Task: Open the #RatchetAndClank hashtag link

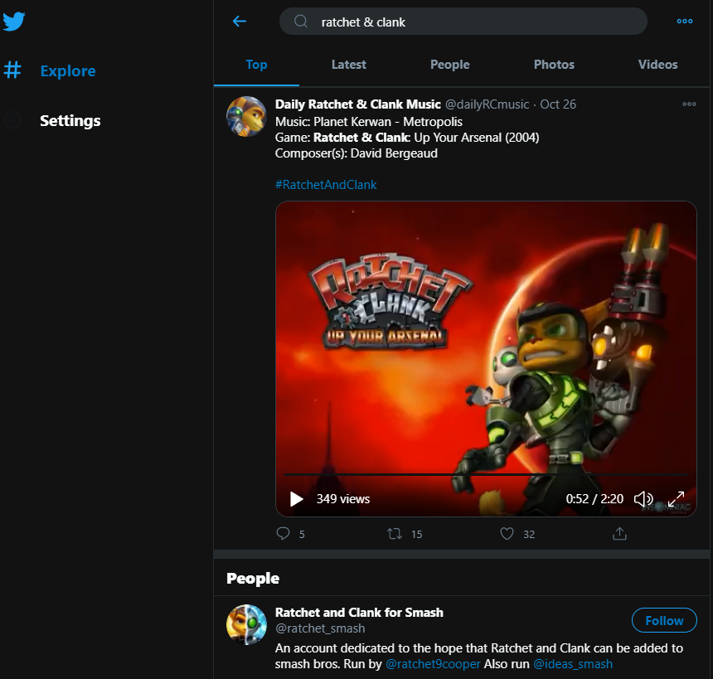Action: click(x=326, y=185)
